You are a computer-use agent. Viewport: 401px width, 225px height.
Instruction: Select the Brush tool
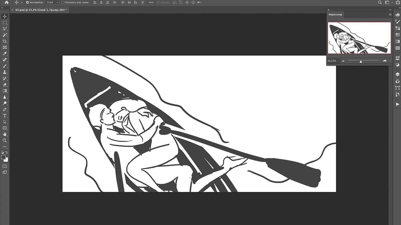click(5, 66)
